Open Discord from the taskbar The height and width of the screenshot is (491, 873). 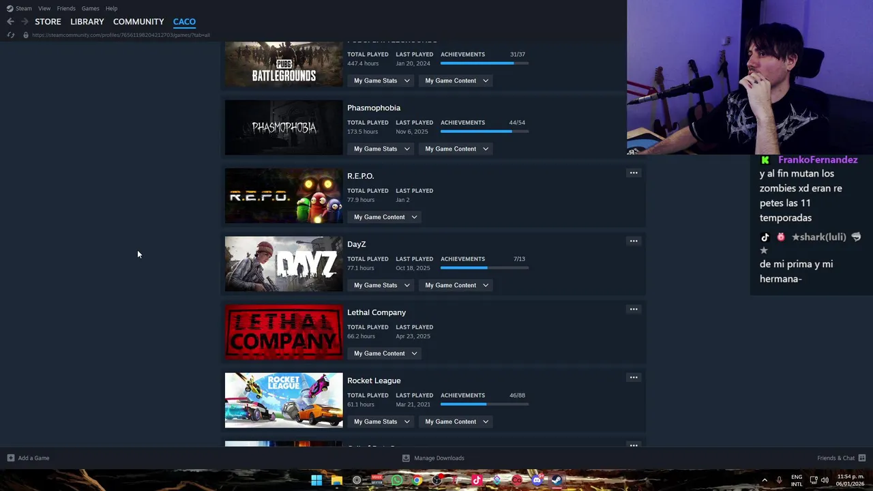pyautogui.click(x=537, y=480)
